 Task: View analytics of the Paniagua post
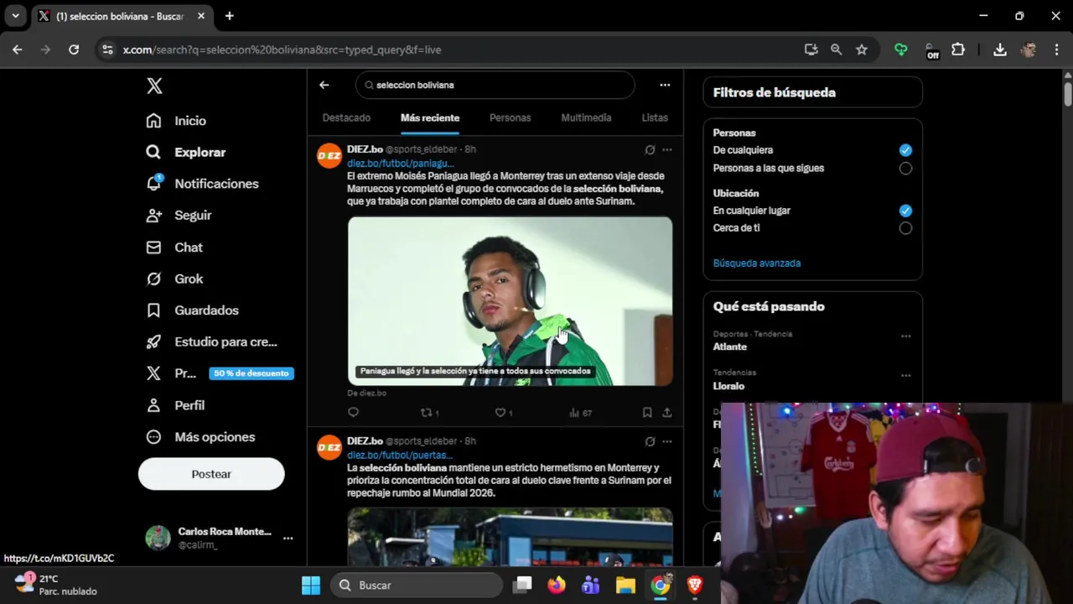(x=580, y=412)
